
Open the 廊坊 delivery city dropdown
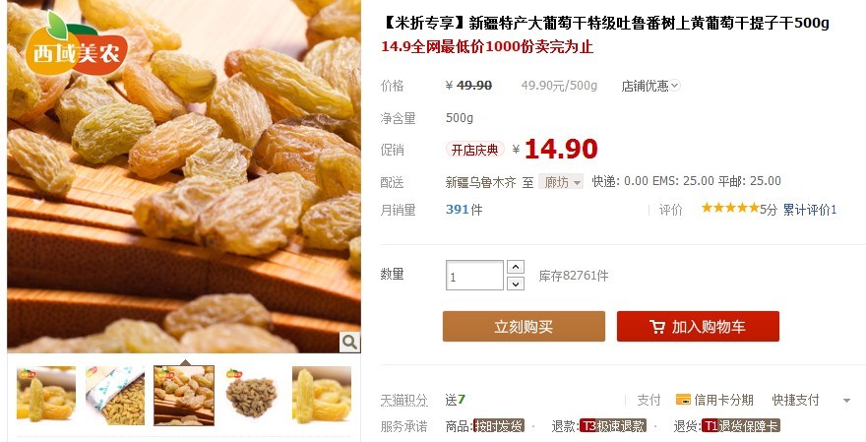(561, 182)
